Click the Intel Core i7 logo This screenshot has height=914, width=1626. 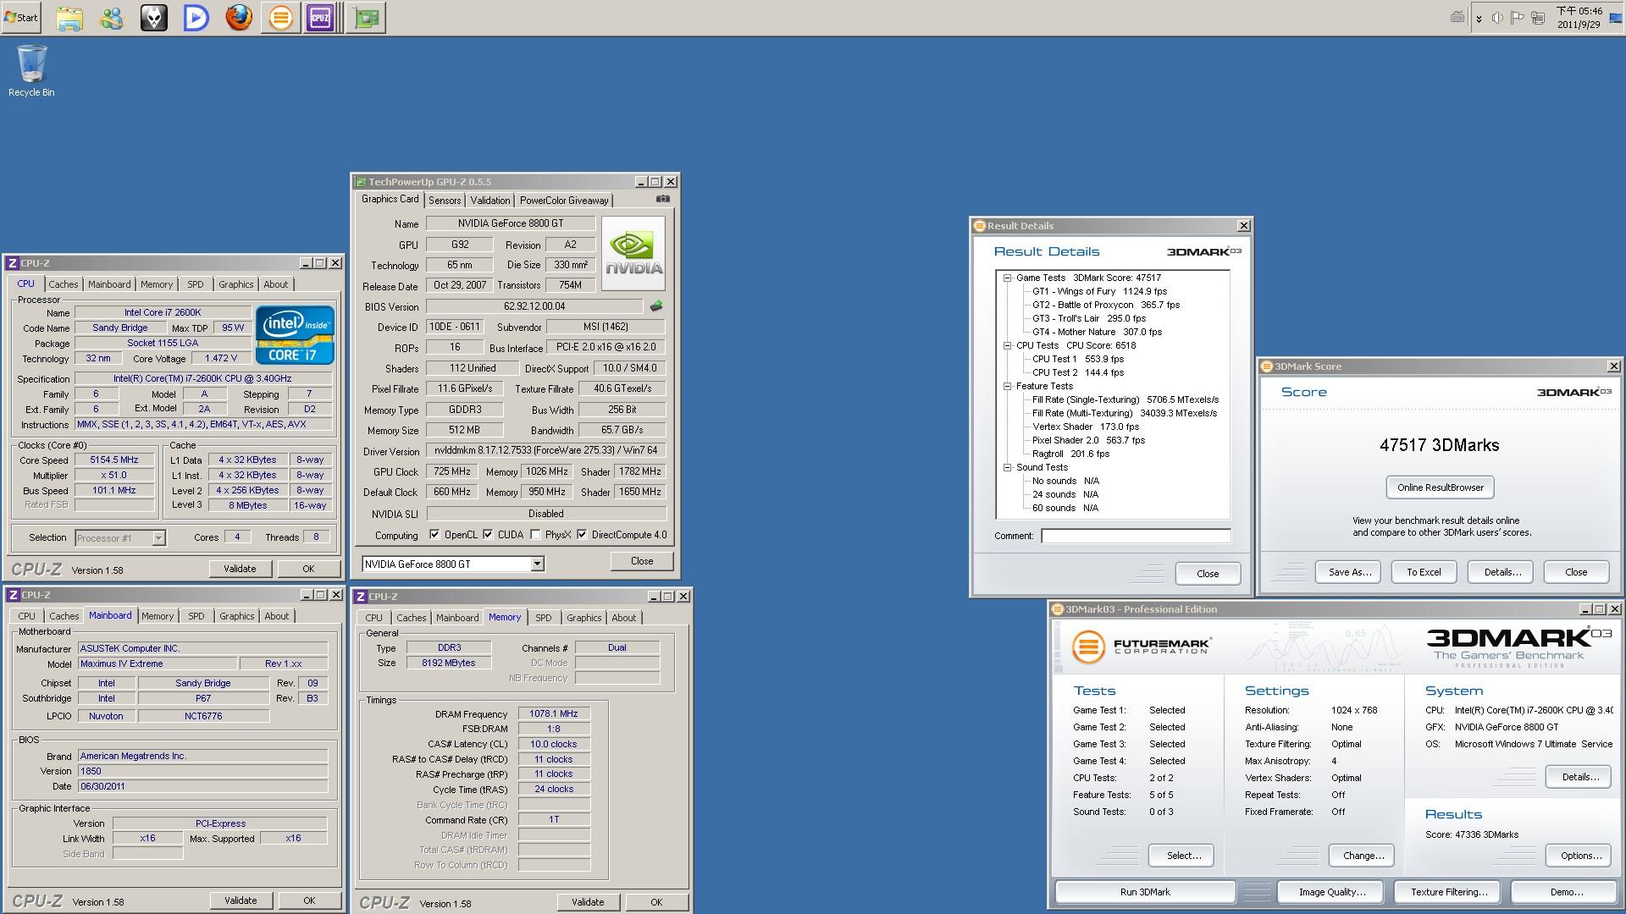(x=295, y=335)
